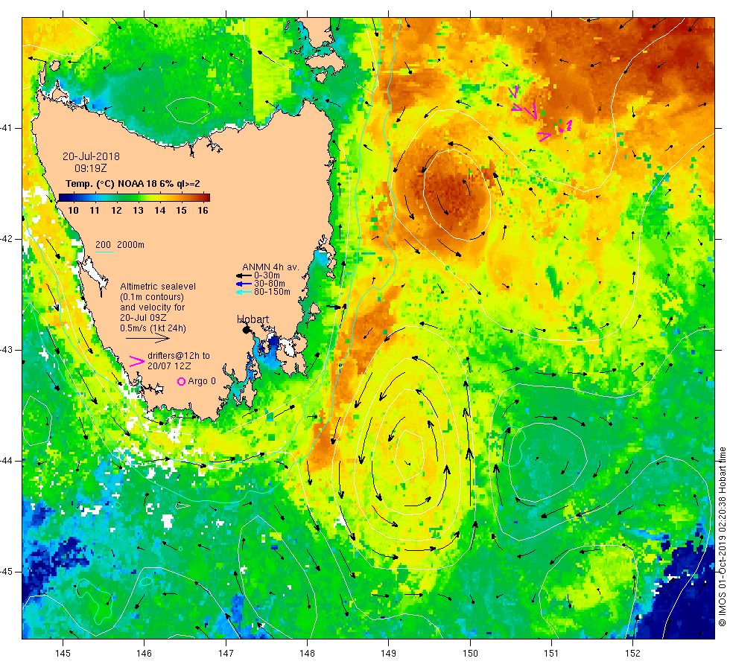Click the drifters@12h to legend text
The height and width of the screenshot is (670, 730).
179,356
